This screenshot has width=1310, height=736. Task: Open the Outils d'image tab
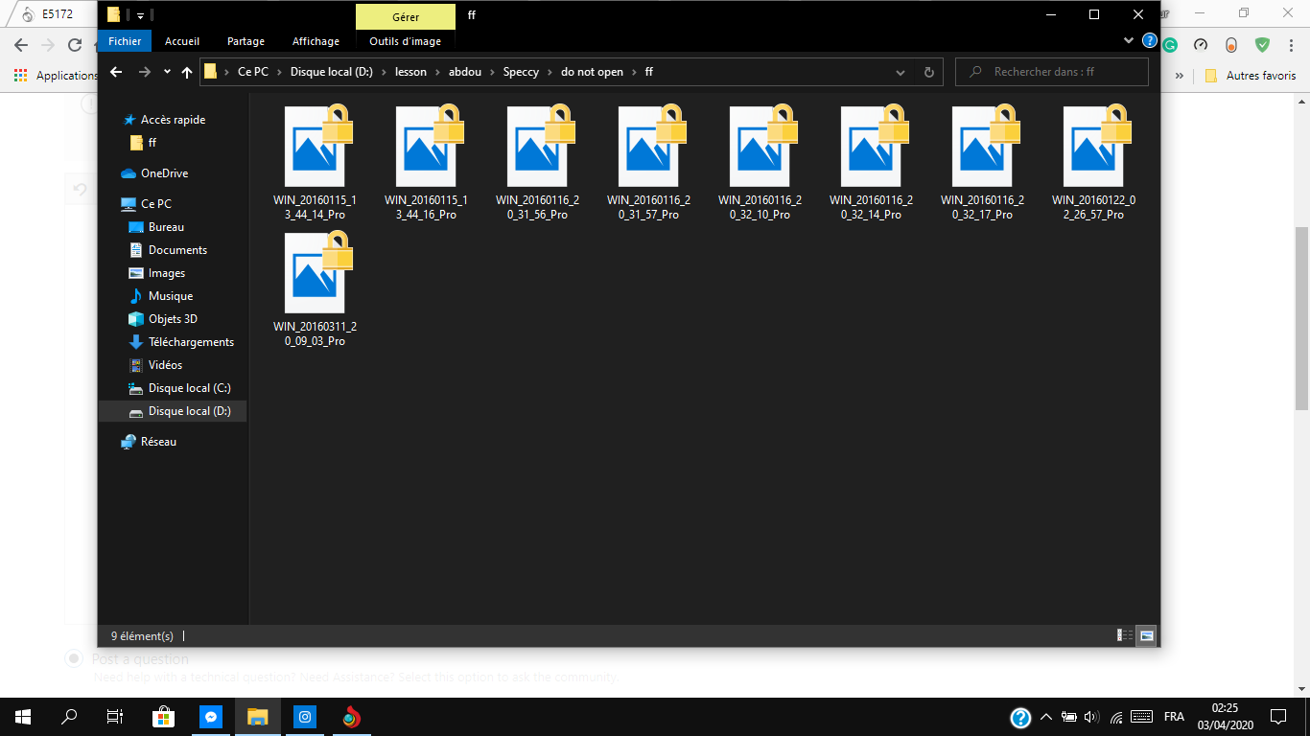click(406, 41)
